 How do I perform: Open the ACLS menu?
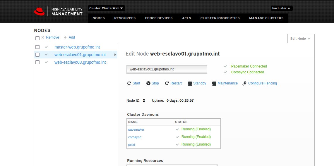coord(186,18)
